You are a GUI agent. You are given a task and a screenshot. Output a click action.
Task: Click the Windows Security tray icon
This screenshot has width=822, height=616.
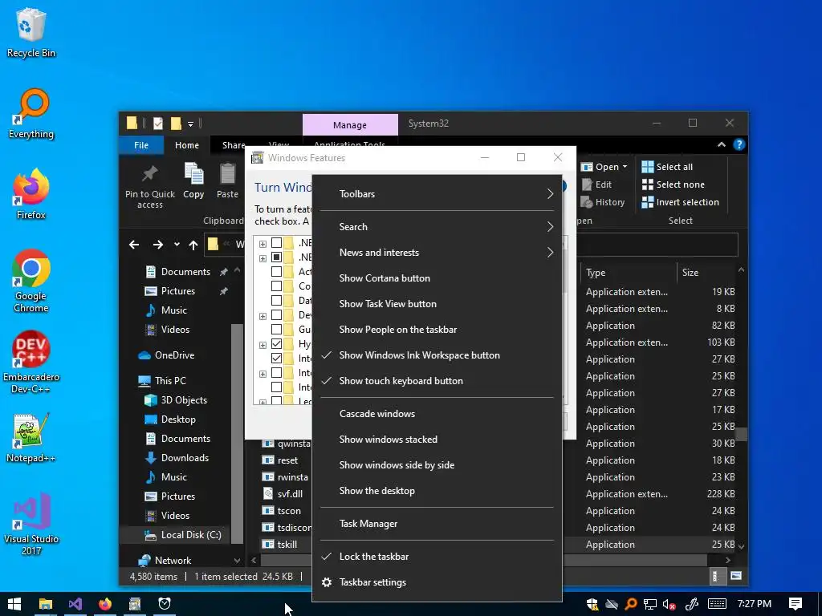(x=592, y=604)
